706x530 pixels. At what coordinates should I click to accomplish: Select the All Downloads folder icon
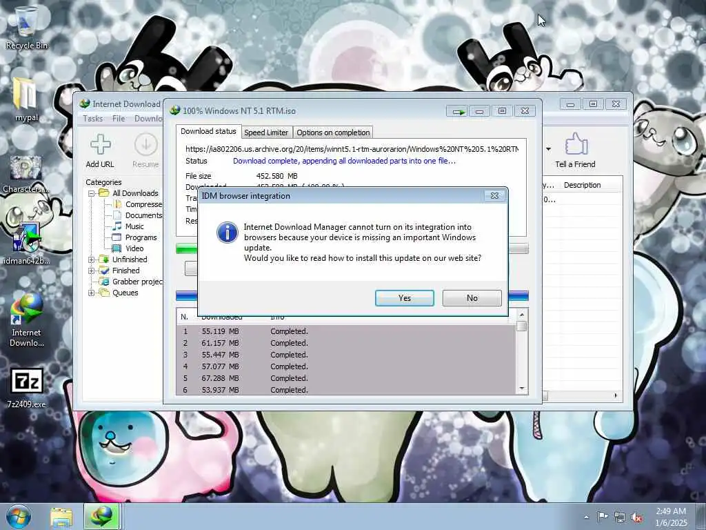[104, 193]
